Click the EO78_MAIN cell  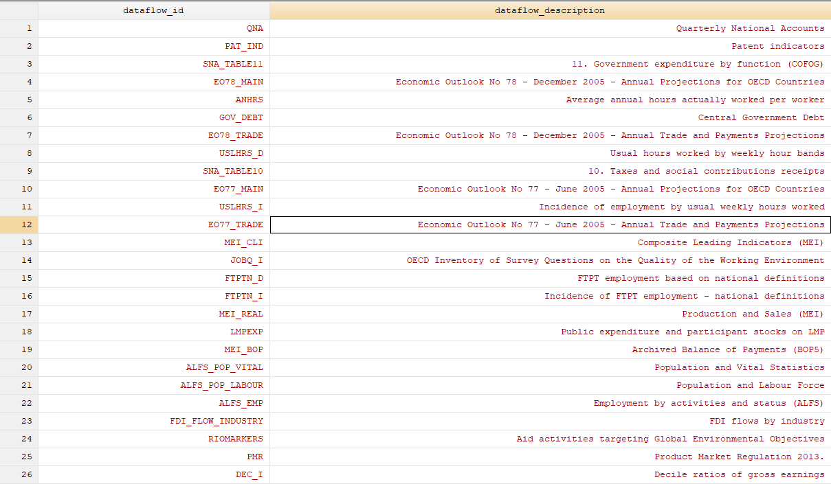point(153,82)
